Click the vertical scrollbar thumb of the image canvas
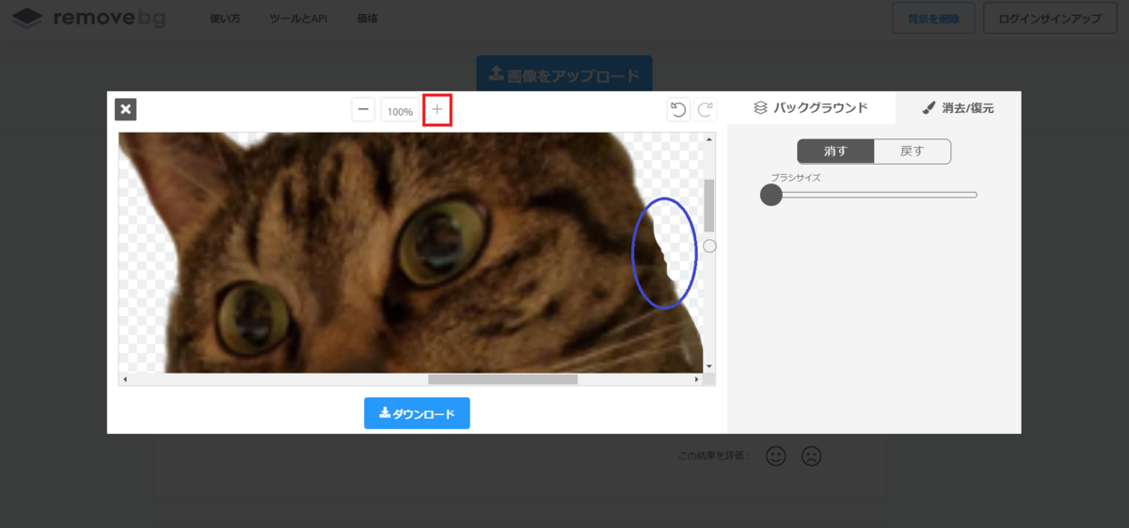 (709, 205)
